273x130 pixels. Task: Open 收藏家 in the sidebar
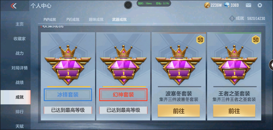pos(19,39)
